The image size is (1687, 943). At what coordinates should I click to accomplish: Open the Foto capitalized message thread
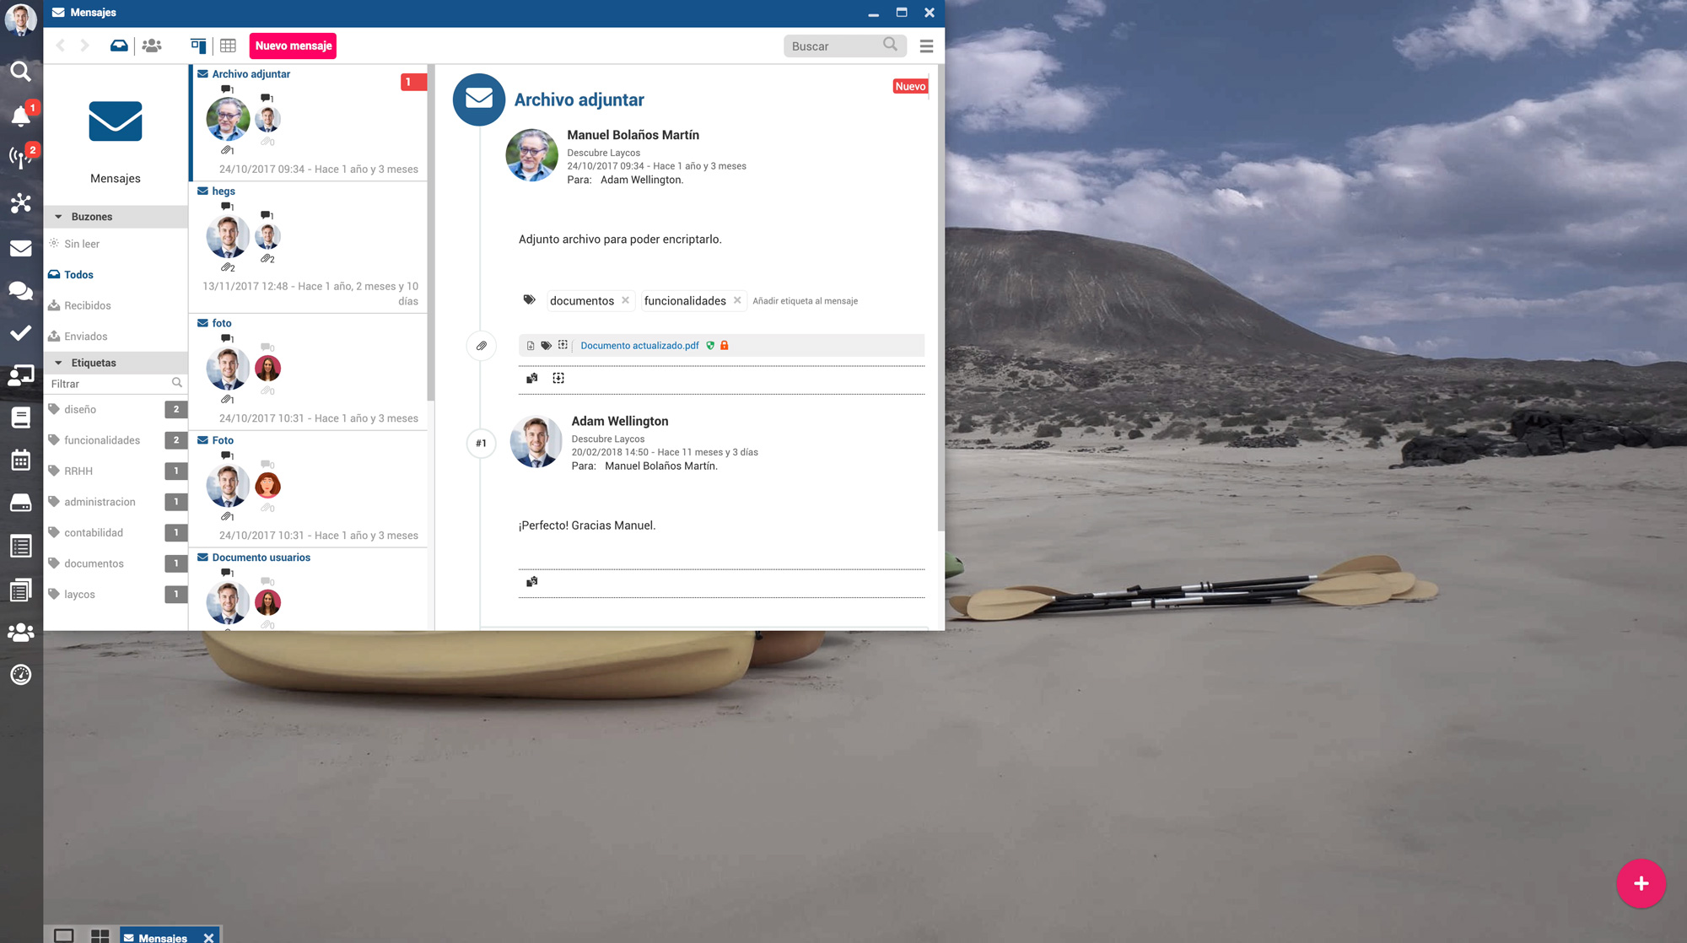click(309, 489)
